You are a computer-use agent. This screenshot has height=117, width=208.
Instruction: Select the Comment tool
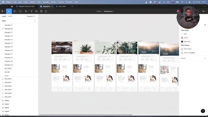46,11
